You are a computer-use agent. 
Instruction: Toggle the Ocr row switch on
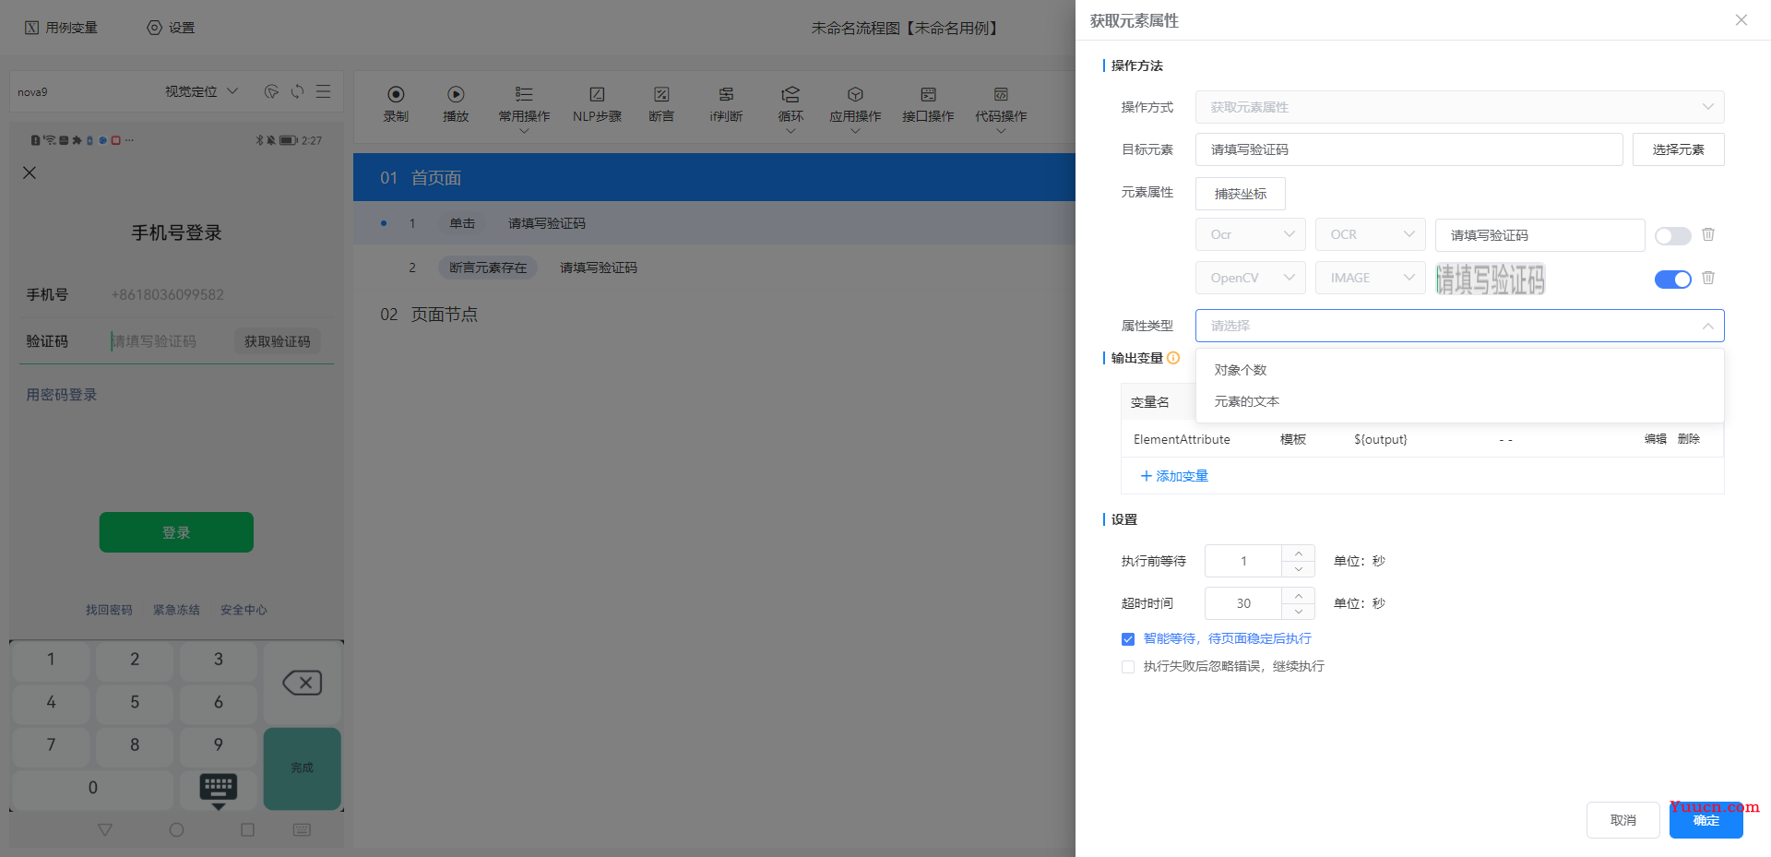coord(1672,236)
